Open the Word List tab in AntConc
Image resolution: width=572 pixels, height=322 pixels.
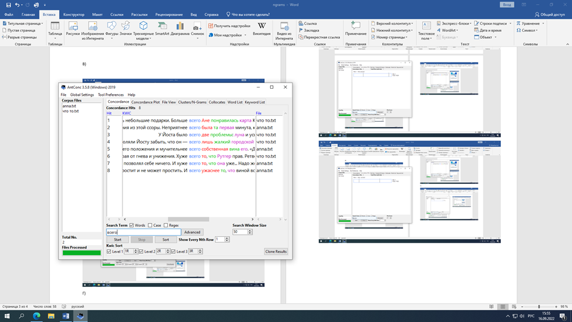tap(235, 102)
